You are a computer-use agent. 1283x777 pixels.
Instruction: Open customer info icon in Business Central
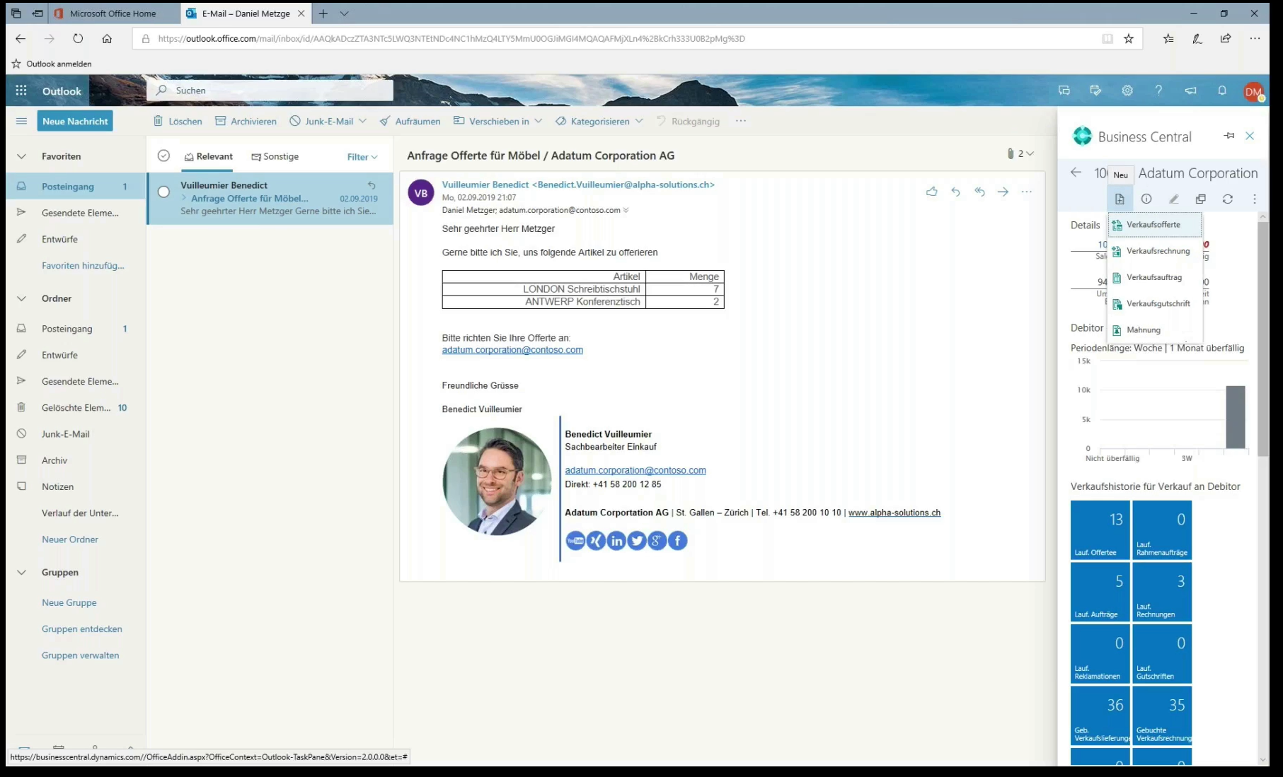[1146, 199]
